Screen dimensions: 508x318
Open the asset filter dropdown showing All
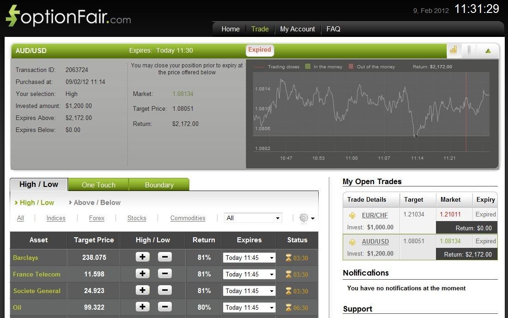(x=253, y=218)
